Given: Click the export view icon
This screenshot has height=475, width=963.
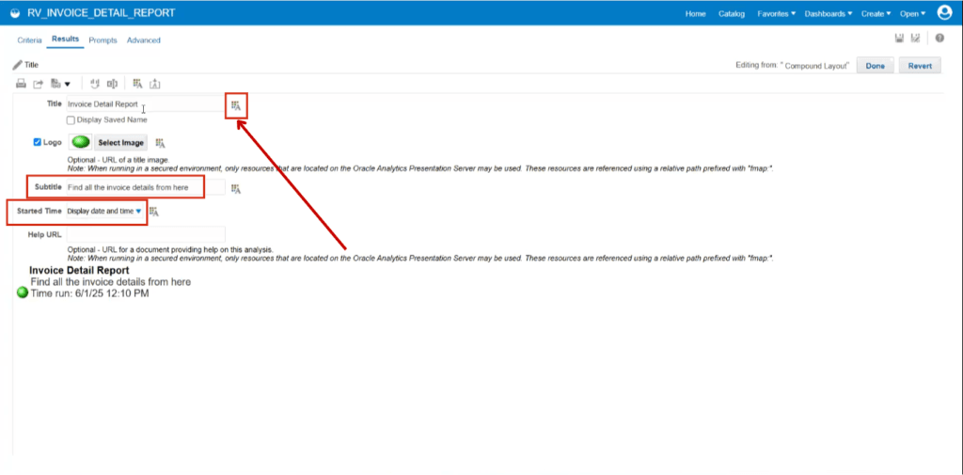Looking at the screenshot, I should click(38, 84).
